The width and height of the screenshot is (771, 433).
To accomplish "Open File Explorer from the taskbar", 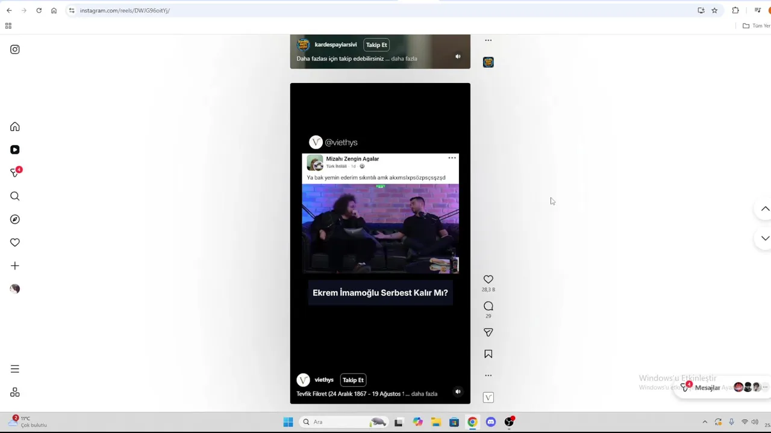I will tap(435, 422).
